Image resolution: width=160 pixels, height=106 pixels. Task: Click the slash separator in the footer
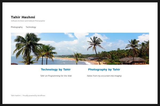[x=22, y=95]
